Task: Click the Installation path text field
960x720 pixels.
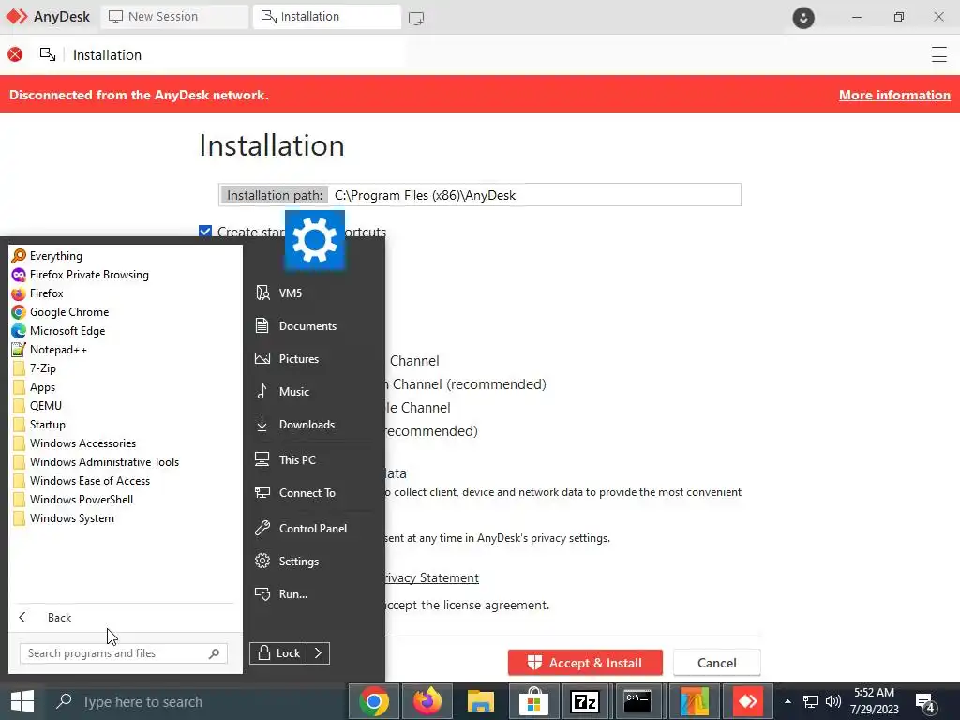Action: [533, 195]
